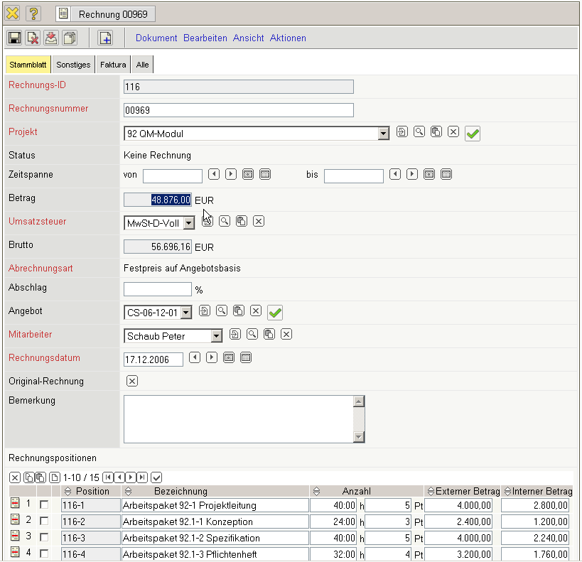This screenshot has height=562, width=582.
Task: Click the save icon in the toolbar
Action: [14, 38]
